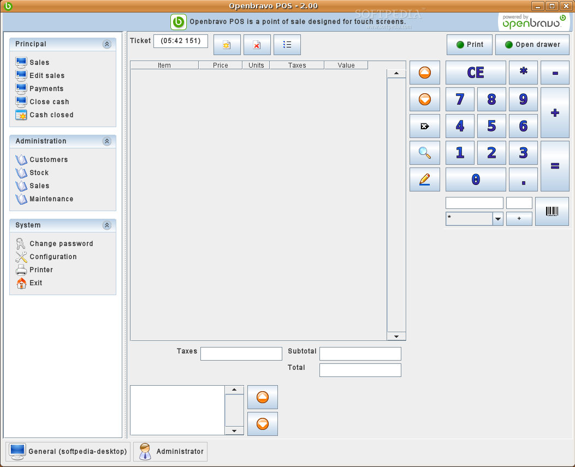575x467 pixels.
Task: Open Close cash in Principal menu
Action: pos(49,102)
